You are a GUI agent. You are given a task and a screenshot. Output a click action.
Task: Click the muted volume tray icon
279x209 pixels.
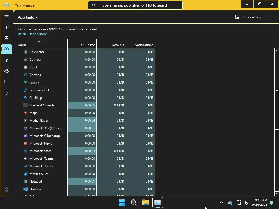point(246,202)
